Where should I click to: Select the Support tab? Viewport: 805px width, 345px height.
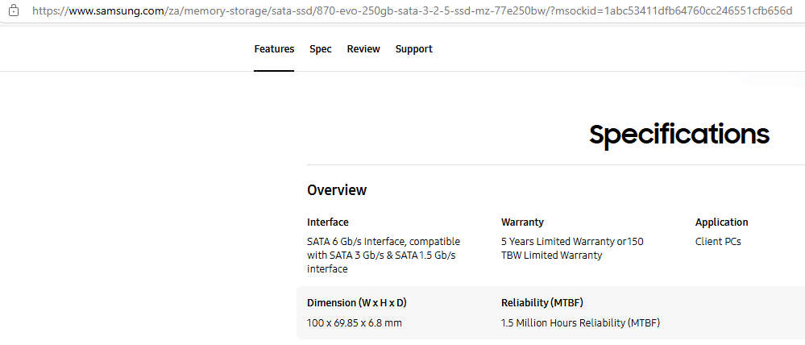click(413, 49)
